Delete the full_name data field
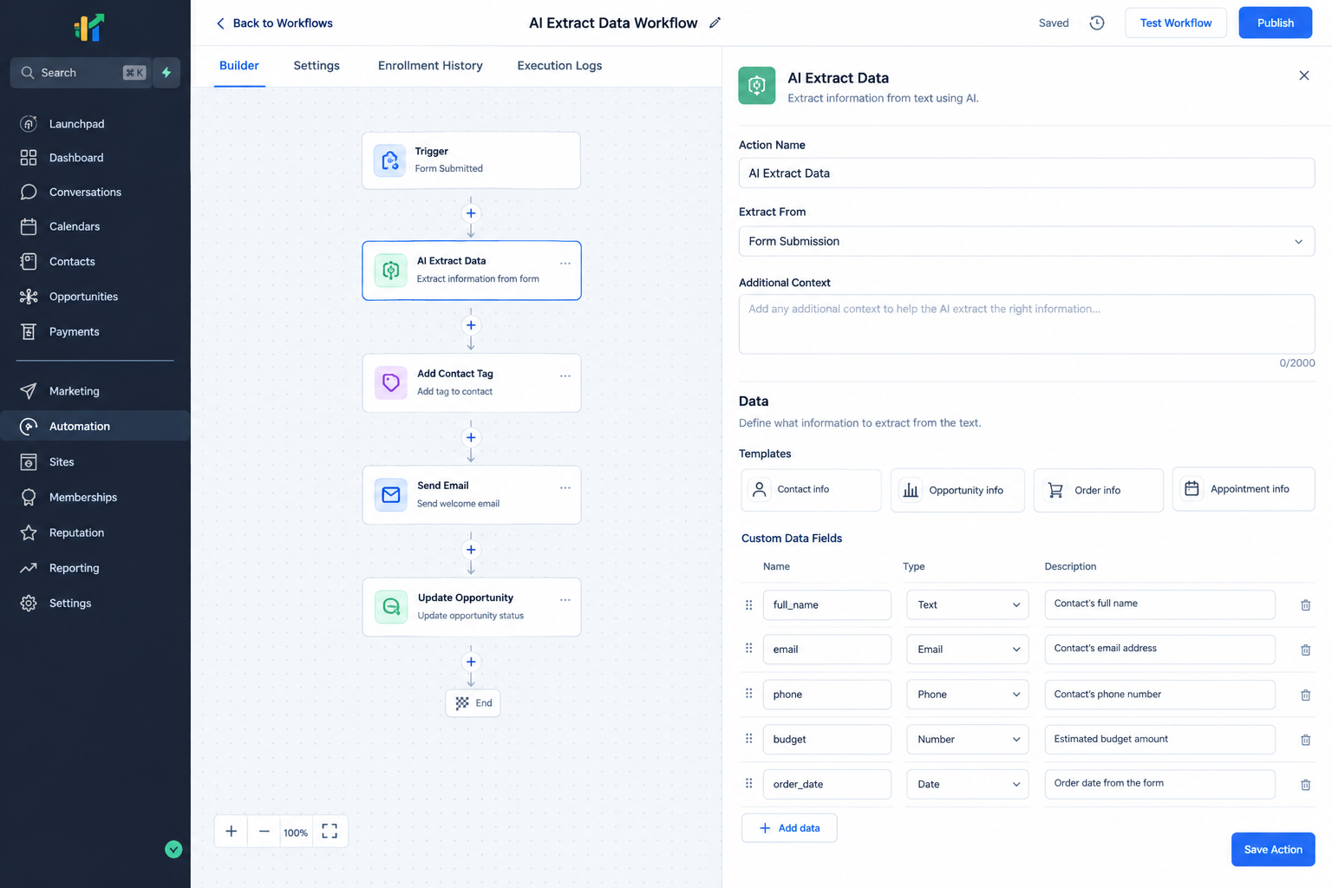1332x888 pixels. [1305, 605]
